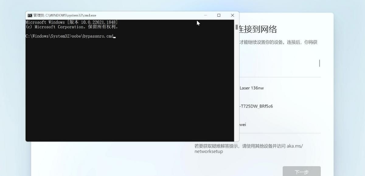Click the network list scrollbar in setup

click(x=319, y=63)
